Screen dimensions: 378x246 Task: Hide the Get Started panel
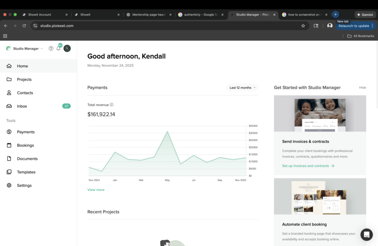pyautogui.click(x=362, y=88)
